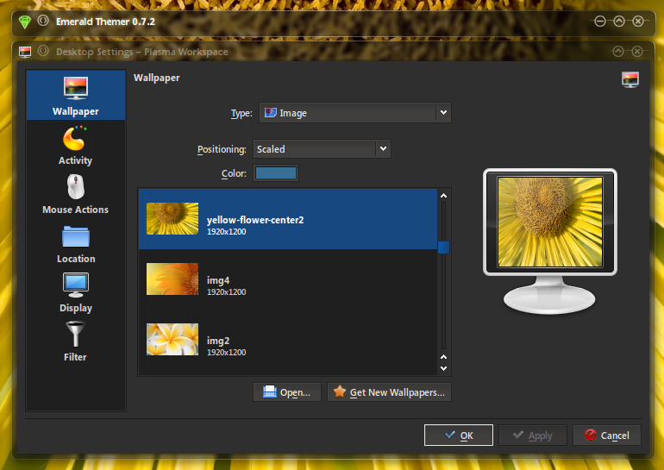Click the checkmark icon on the OK button

(450, 435)
